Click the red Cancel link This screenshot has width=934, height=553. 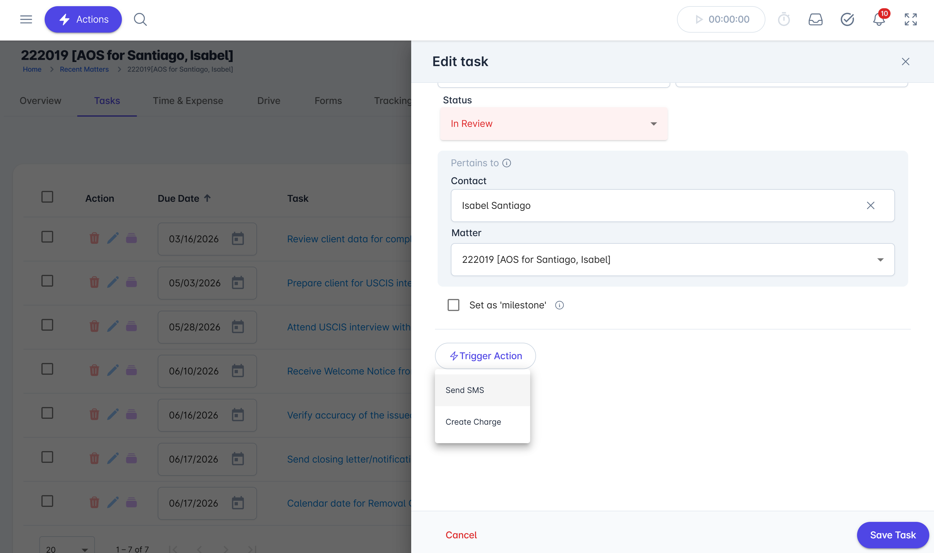[x=461, y=535]
